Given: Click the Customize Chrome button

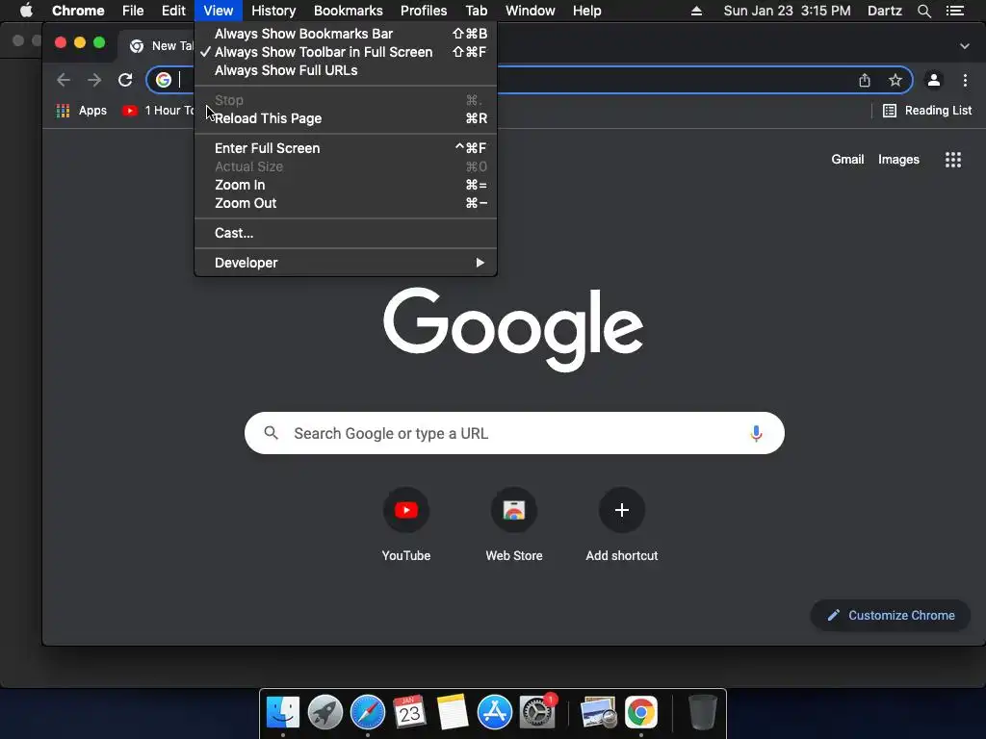Looking at the screenshot, I should (x=891, y=615).
